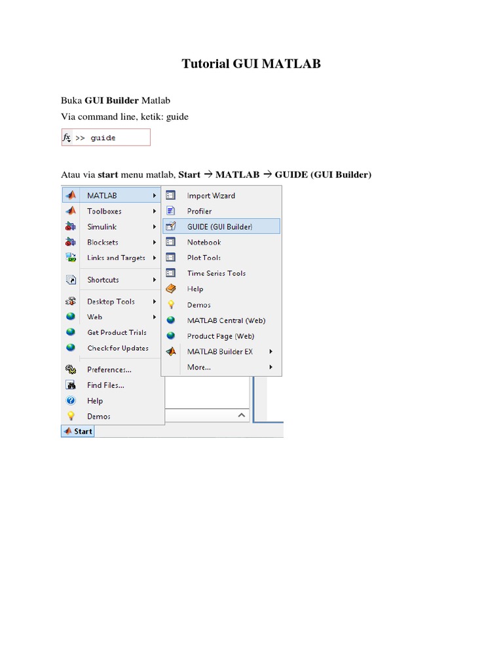Click the blue question mark Help icon
The height and width of the screenshot is (671, 503).
71,400
